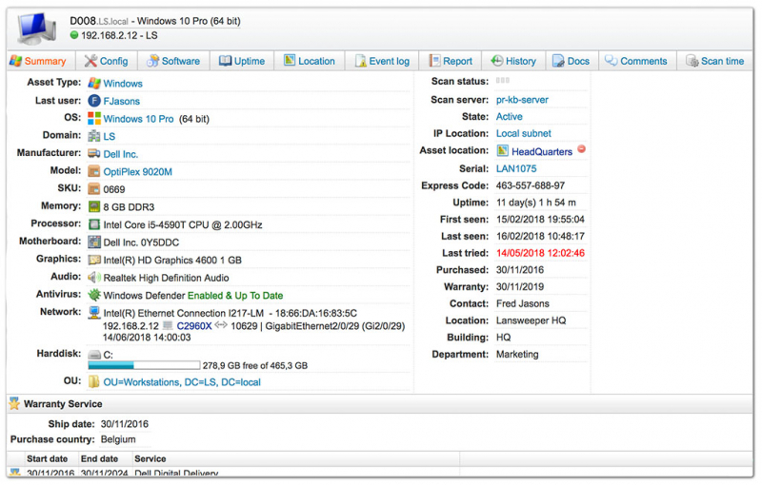
Task: Open the Config tab
Action: pyautogui.click(x=106, y=61)
